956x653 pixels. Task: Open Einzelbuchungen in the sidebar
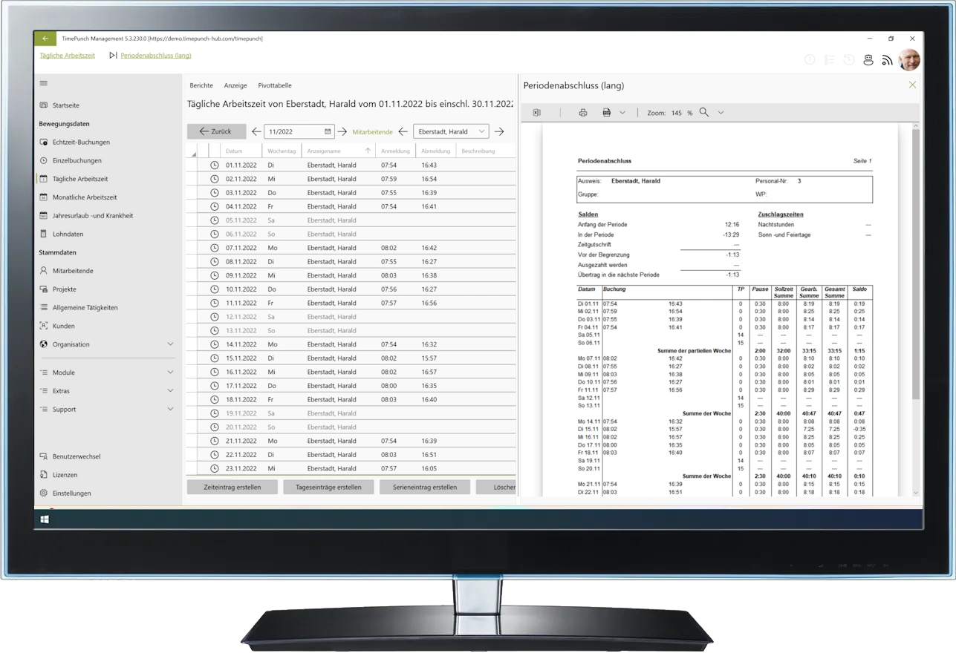[x=71, y=160]
